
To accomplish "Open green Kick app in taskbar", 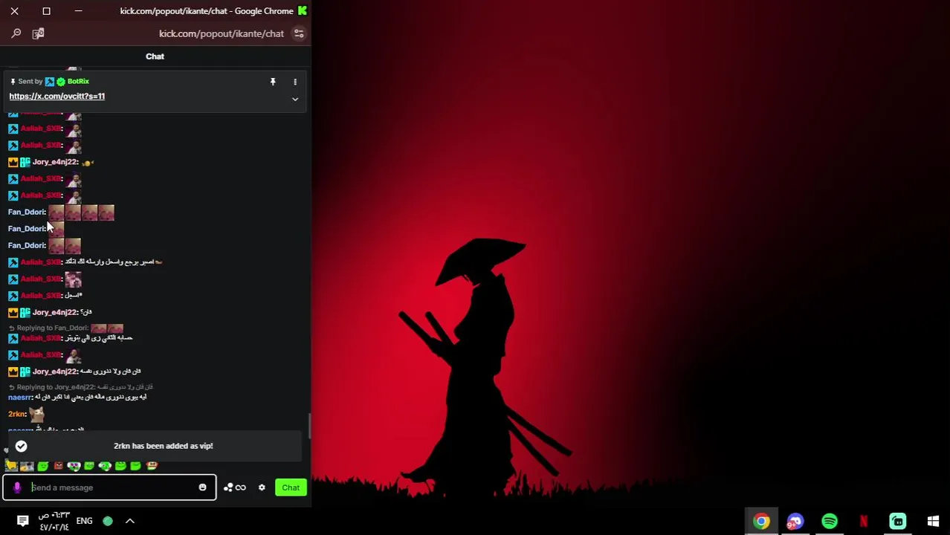I will coord(898,522).
